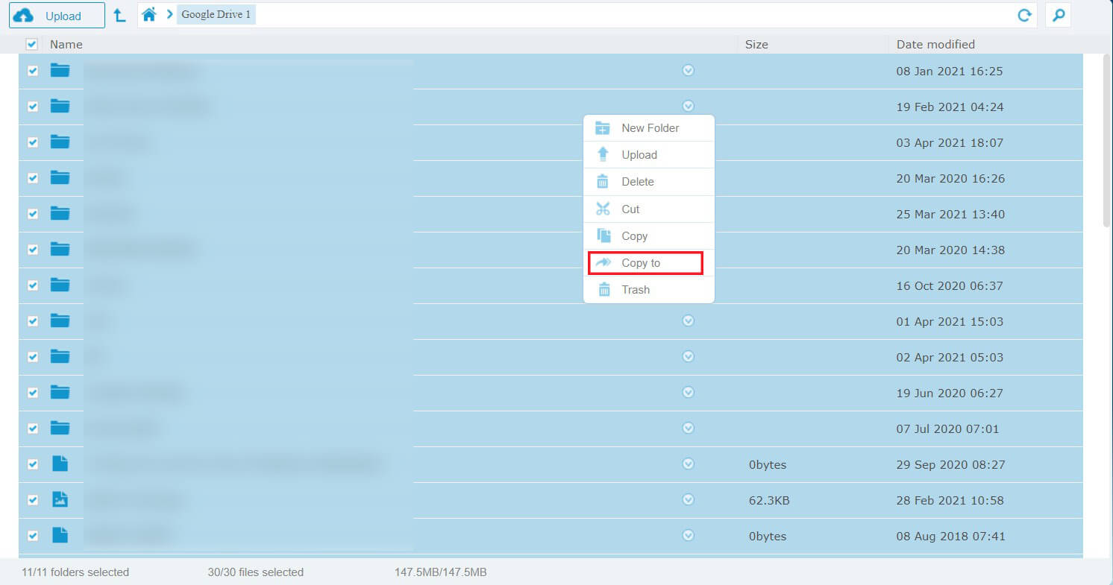
Task: Select New Folder in context menu
Action: pyautogui.click(x=650, y=128)
